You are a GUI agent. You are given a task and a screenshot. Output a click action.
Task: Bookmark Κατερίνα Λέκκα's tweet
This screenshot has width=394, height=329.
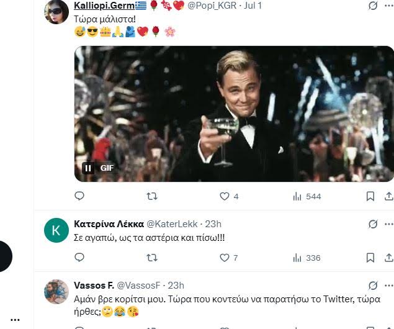[x=370, y=258]
